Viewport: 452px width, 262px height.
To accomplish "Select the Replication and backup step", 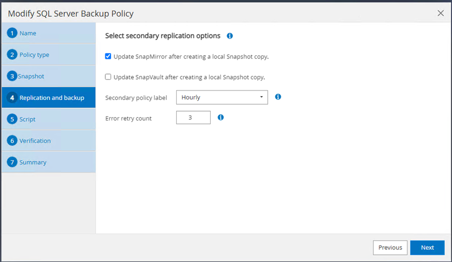I will click(52, 98).
